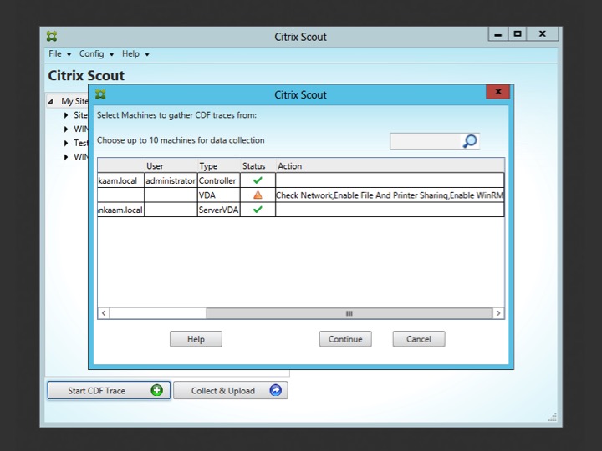Click Continue to proceed with selected machines

(345, 339)
